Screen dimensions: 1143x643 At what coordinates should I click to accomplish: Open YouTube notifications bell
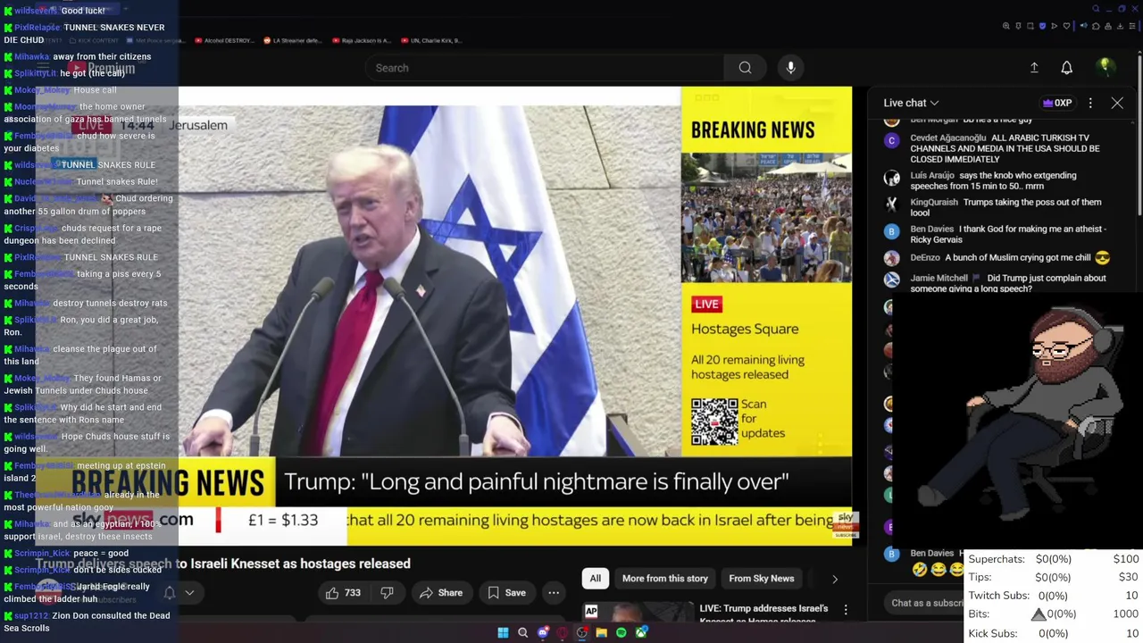coord(1066,68)
